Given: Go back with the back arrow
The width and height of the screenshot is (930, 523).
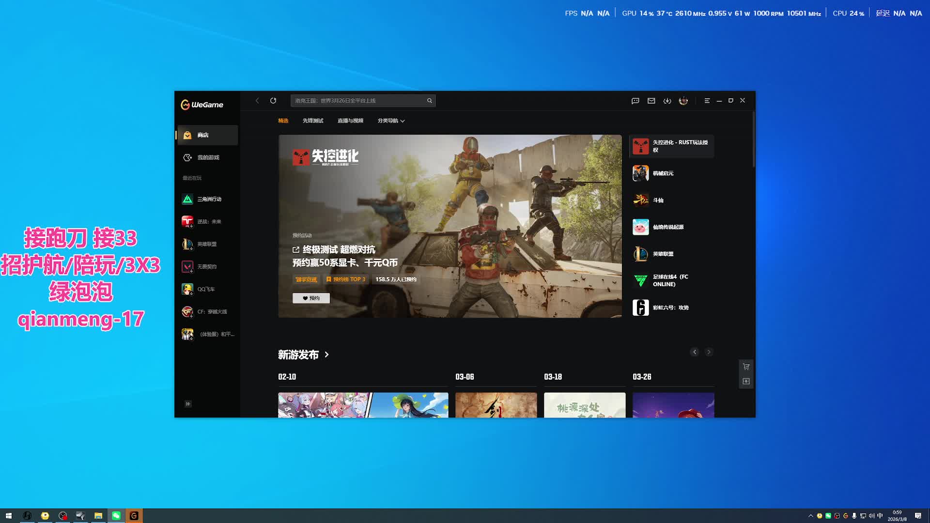Looking at the screenshot, I should pos(257,101).
